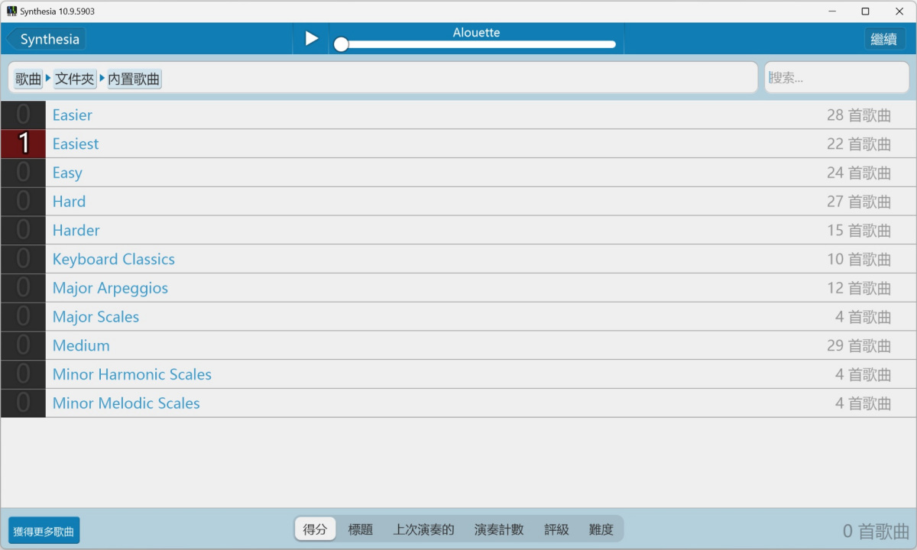Sort songs by 上次演奏的 tab
The width and height of the screenshot is (917, 550).
coord(423,529)
